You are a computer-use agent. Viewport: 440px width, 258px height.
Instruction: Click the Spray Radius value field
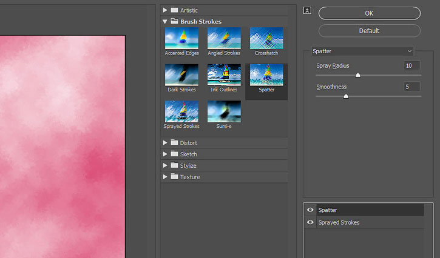411,65
